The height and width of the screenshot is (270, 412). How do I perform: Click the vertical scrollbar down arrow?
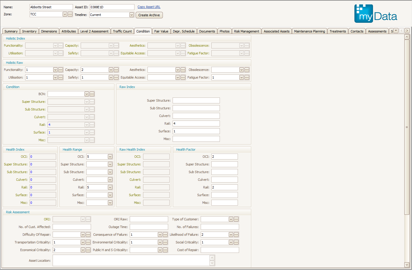[x=407, y=265]
